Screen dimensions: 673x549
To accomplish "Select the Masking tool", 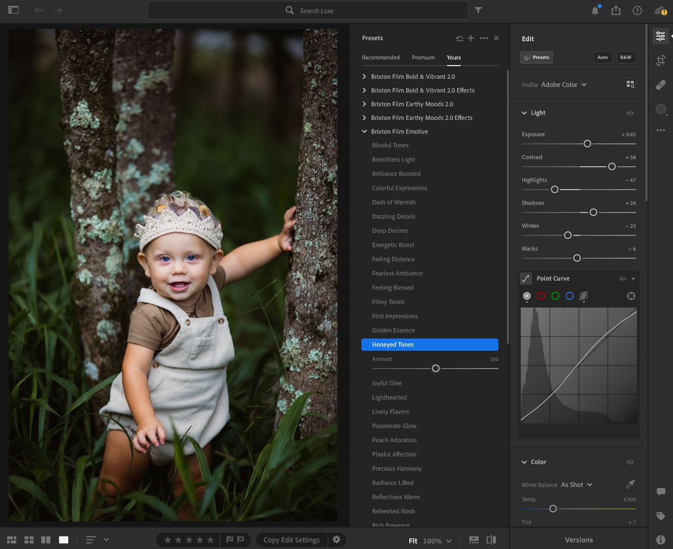I will tap(660, 109).
